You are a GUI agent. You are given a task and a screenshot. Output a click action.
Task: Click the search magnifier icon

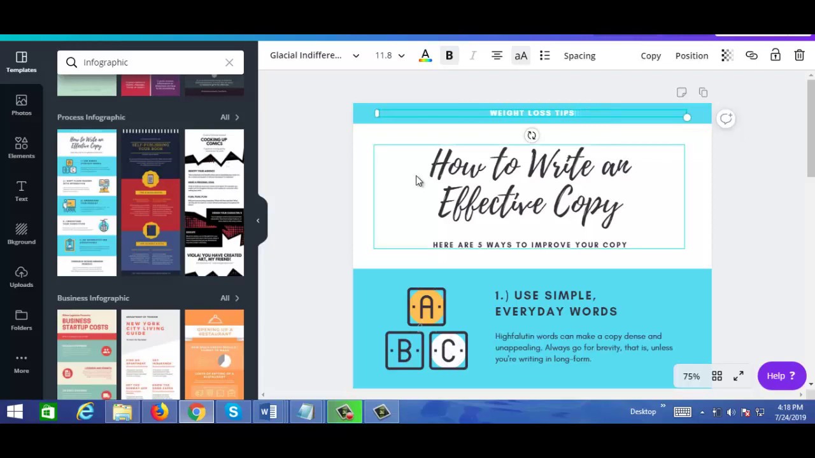click(71, 62)
